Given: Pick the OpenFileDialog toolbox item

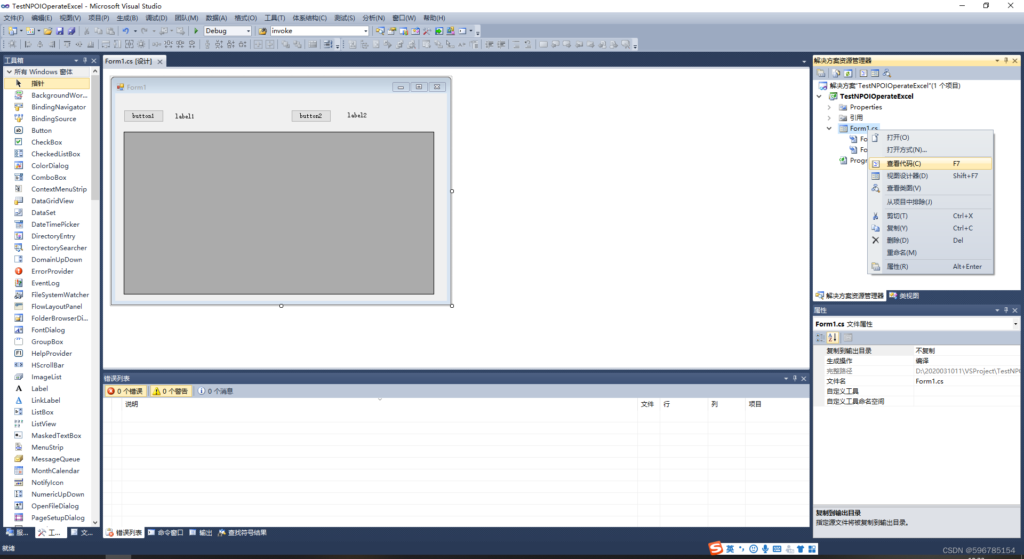Looking at the screenshot, I should pyautogui.click(x=47, y=506).
